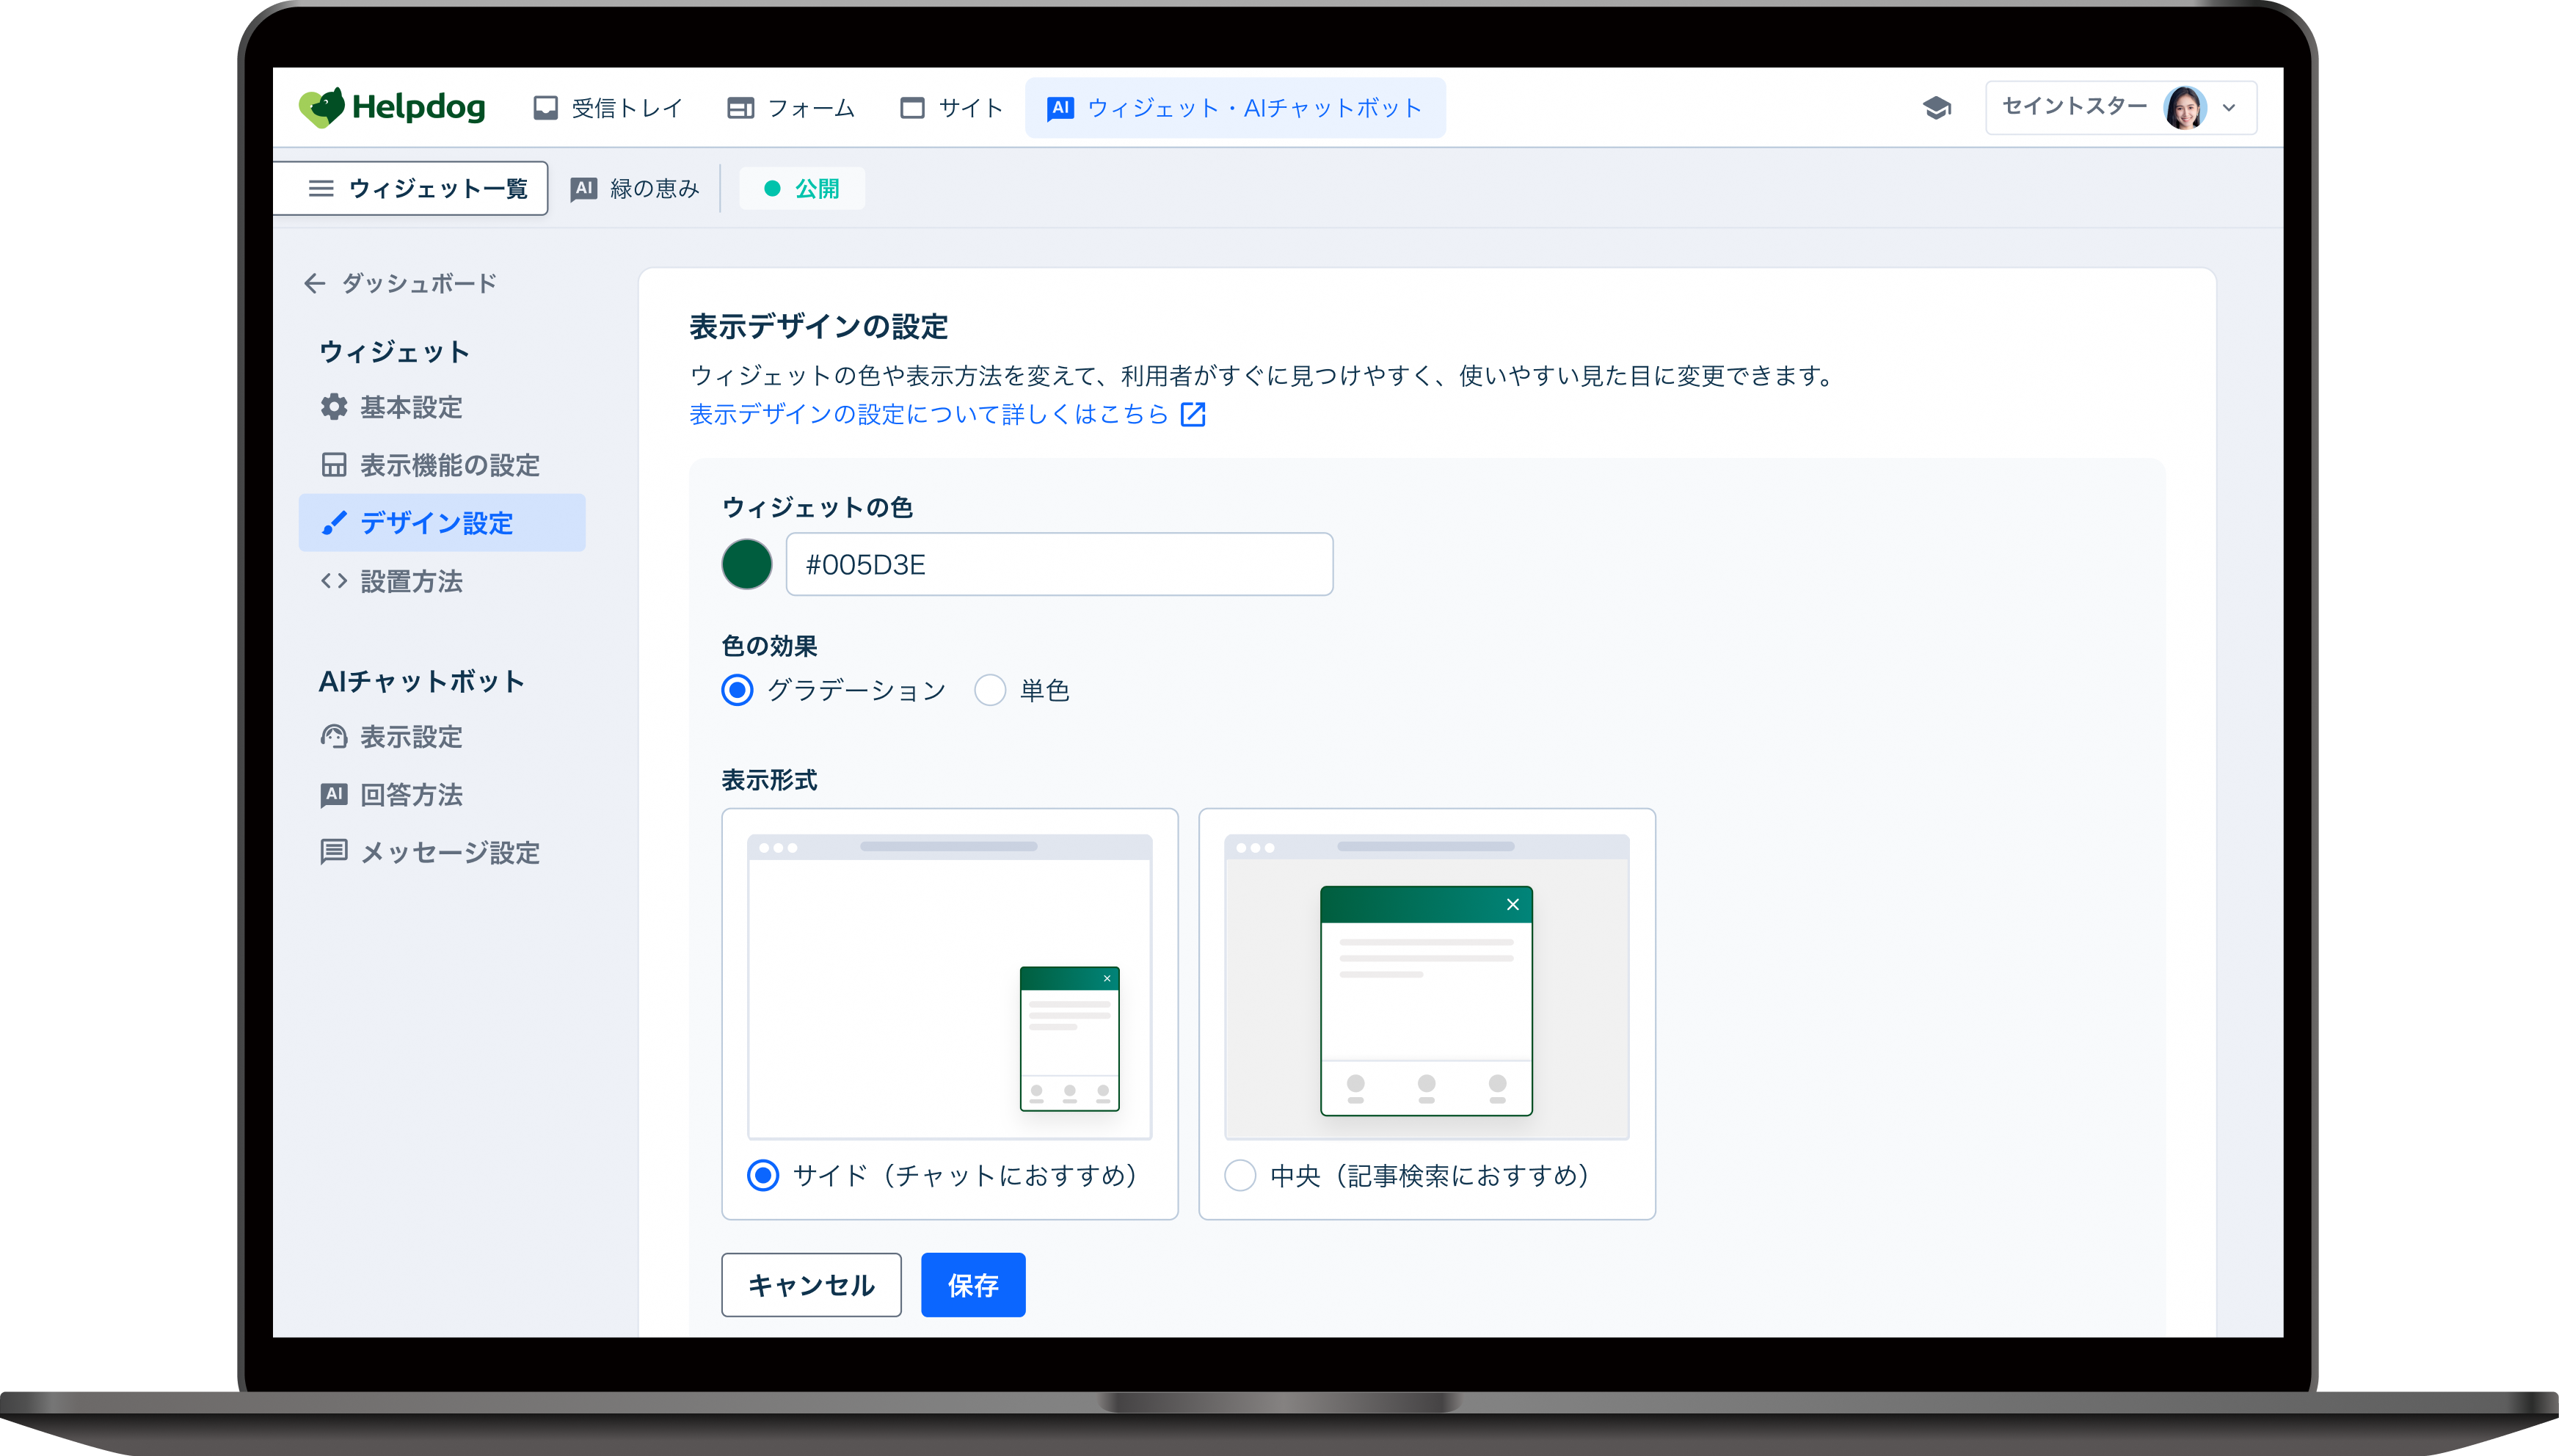The height and width of the screenshot is (1456, 2559).
Task: Open the 公開 status selector
Action: pyautogui.click(x=801, y=188)
